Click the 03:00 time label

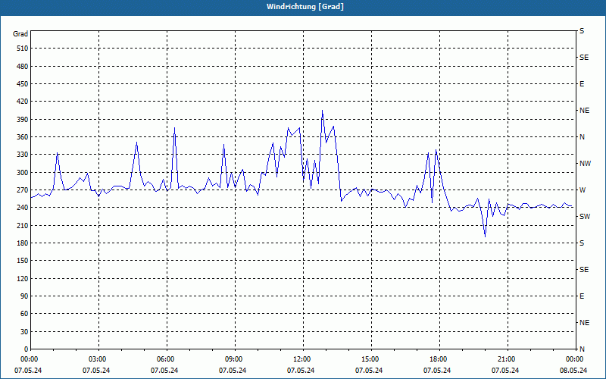pos(98,359)
